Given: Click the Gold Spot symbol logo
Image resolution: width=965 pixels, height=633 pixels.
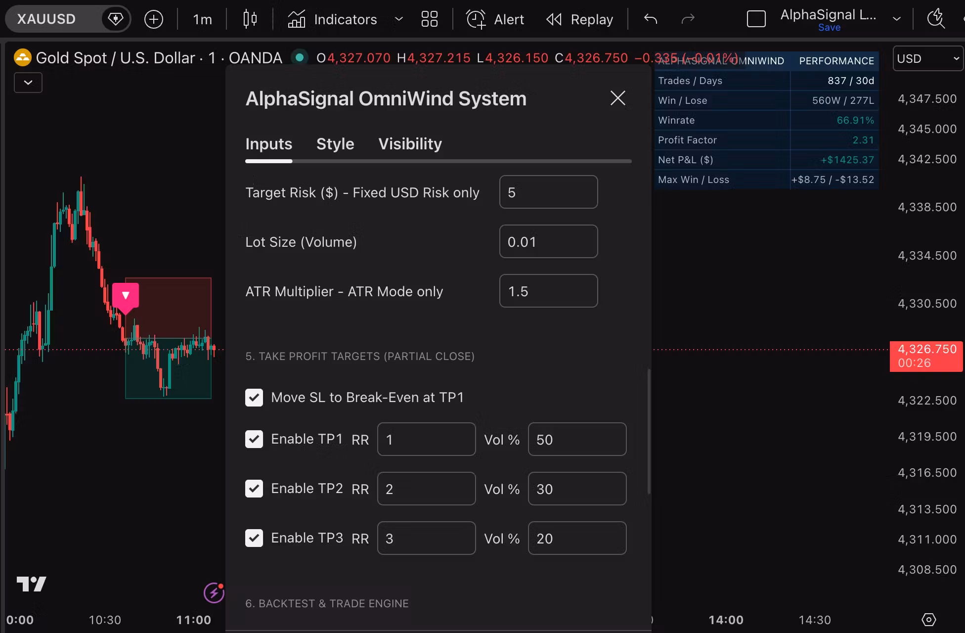Looking at the screenshot, I should click(x=22, y=58).
